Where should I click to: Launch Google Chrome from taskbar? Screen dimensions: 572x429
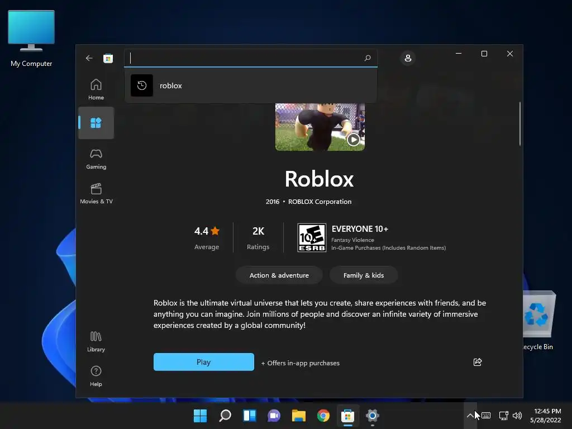click(x=323, y=416)
